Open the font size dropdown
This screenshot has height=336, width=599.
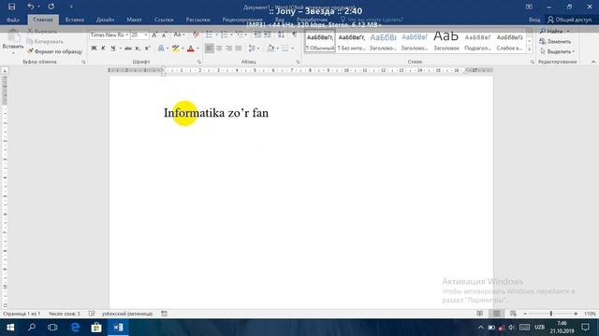point(146,35)
